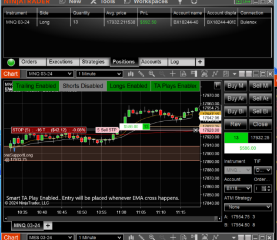Click the order quantity stepper arrows

(269, 188)
